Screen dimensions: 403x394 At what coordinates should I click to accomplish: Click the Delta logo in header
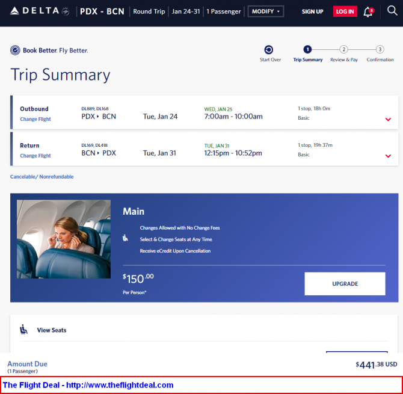click(x=40, y=11)
